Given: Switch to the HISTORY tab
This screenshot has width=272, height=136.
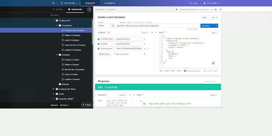Looking at the screenshot, I should (x=58, y=10).
